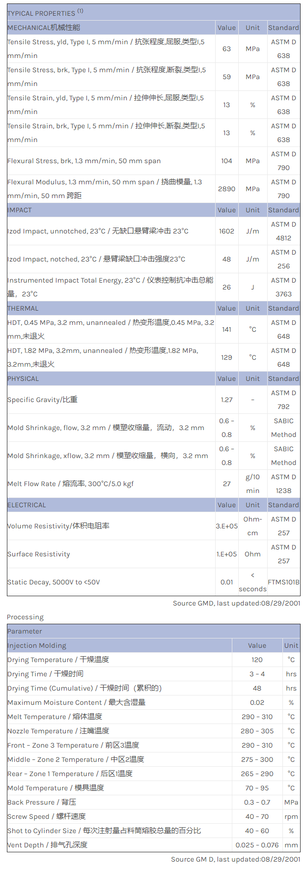The image size is (306, 869).
Task: Click the Screw Speed unit rpm
Action: pyautogui.click(x=291, y=816)
